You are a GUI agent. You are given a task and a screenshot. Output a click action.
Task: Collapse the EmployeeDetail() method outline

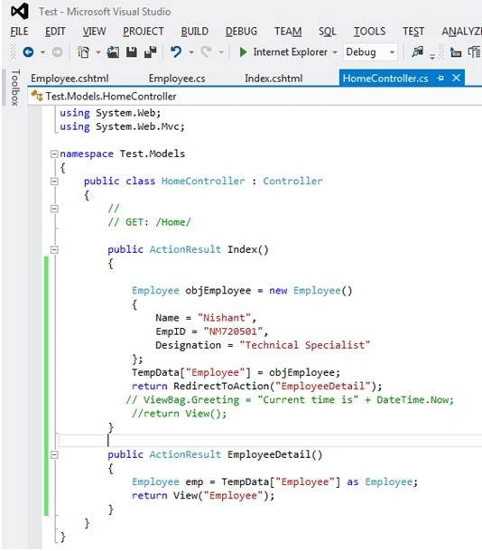pyautogui.click(x=54, y=455)
